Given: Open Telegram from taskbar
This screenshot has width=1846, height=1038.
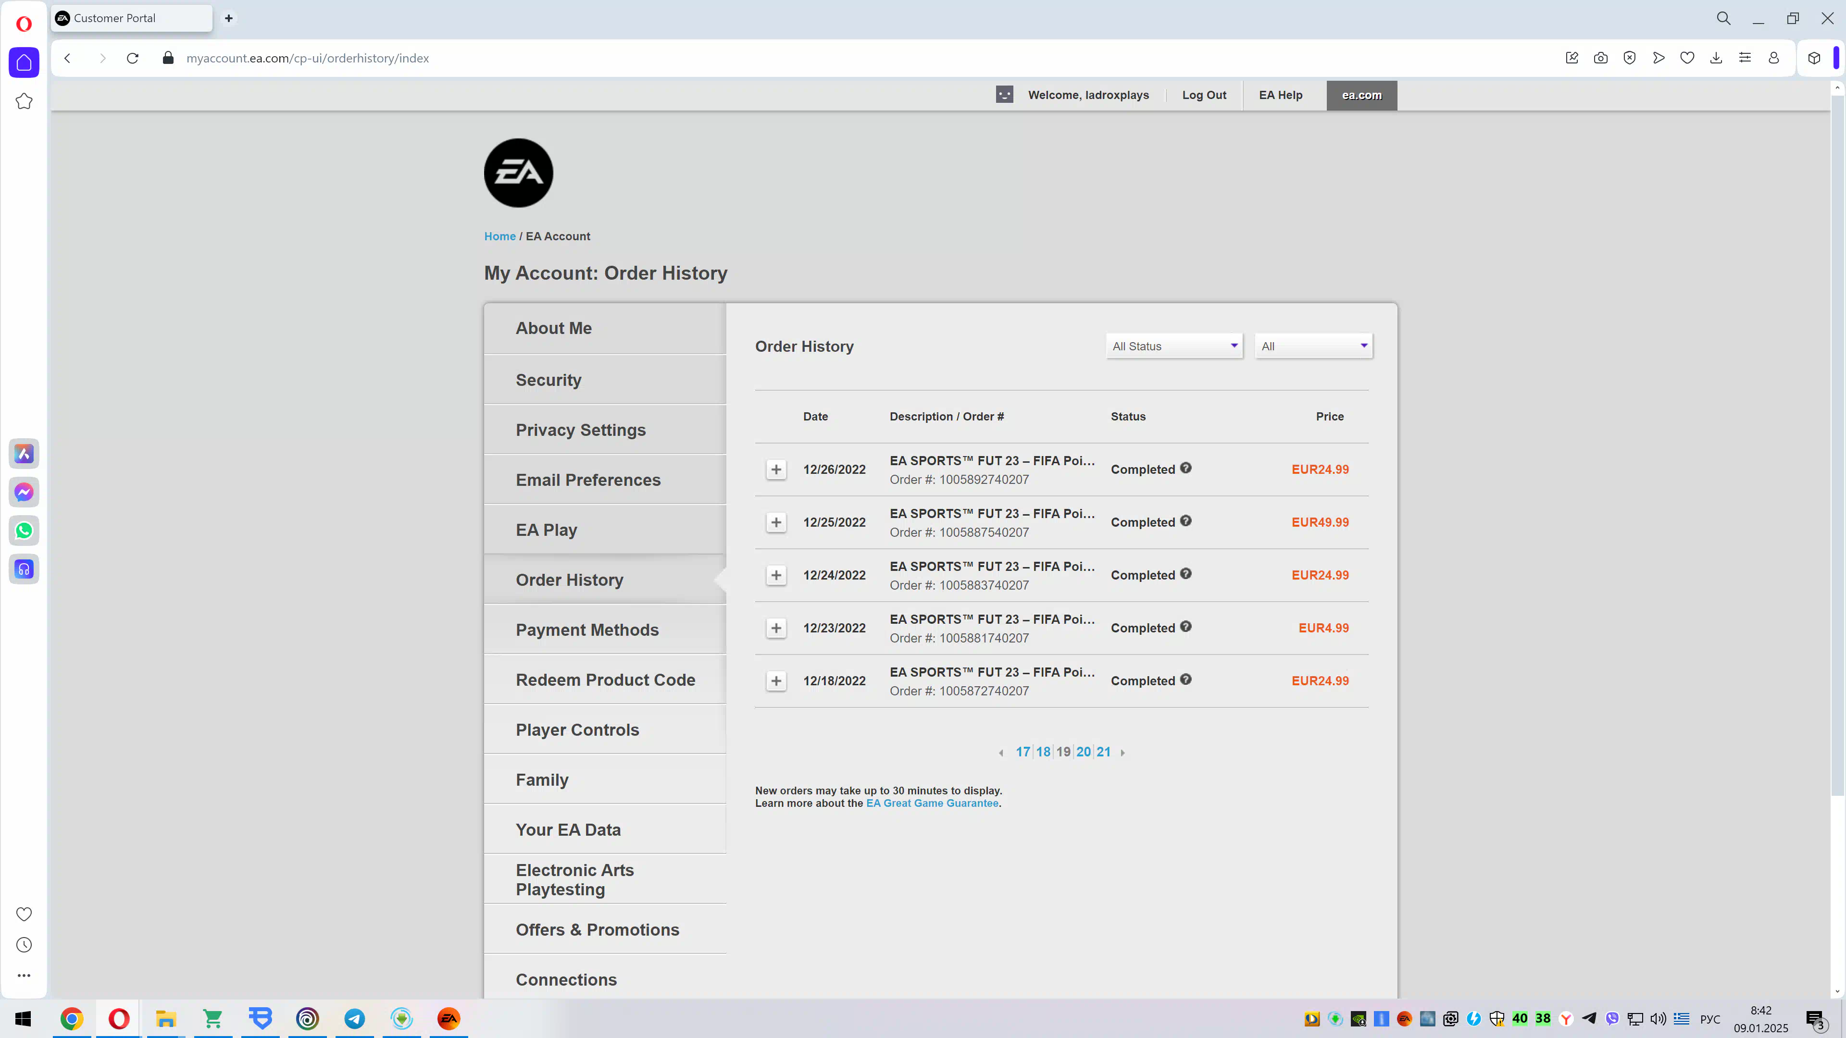Looking at the screenshot, I should (355, 1019).
